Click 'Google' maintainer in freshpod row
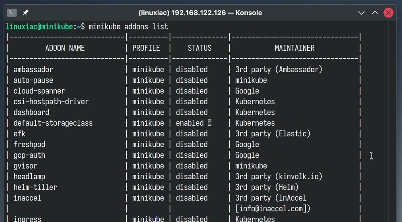402x222 pixels. (x=247, y=144)
